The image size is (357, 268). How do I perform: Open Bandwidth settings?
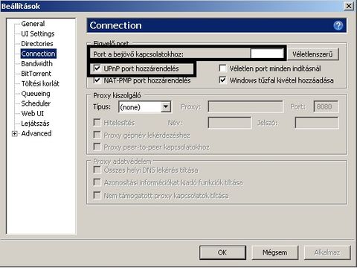click(36, 63)
